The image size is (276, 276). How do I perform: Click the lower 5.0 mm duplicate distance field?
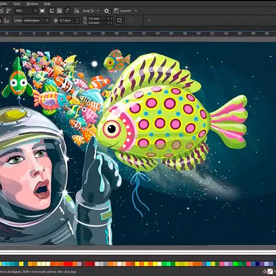97,23
